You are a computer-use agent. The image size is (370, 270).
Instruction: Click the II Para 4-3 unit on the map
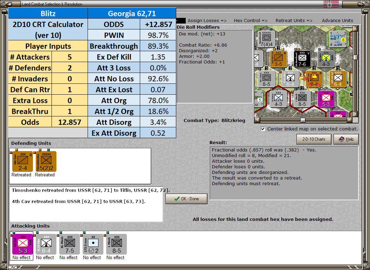[x=279, y=99]
